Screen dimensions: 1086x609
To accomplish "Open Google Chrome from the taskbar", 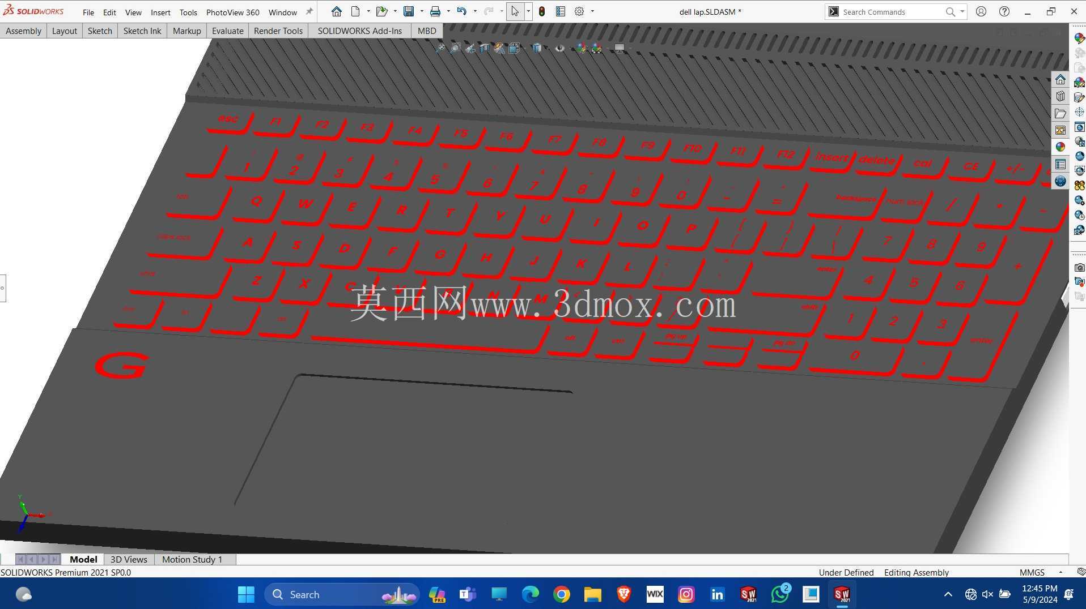I will pyautogui.click(x=562, y=594).
